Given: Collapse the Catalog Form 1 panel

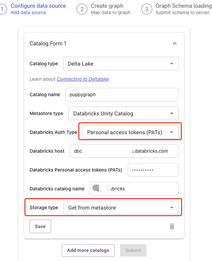Looking at the screenshot, I should (175, 43).
